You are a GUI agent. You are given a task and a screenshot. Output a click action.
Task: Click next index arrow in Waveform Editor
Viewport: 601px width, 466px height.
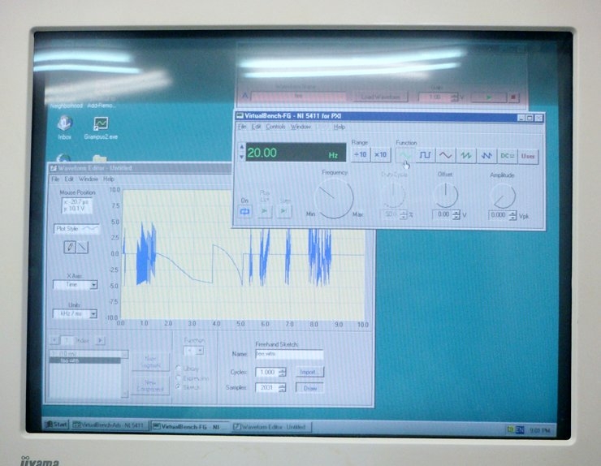[x=101, y=340]
